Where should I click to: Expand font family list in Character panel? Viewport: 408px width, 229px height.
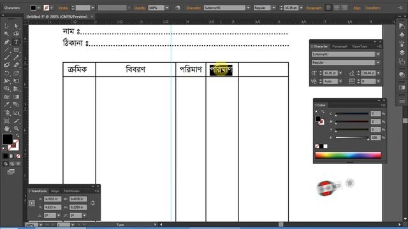click(x=378, y=54)
